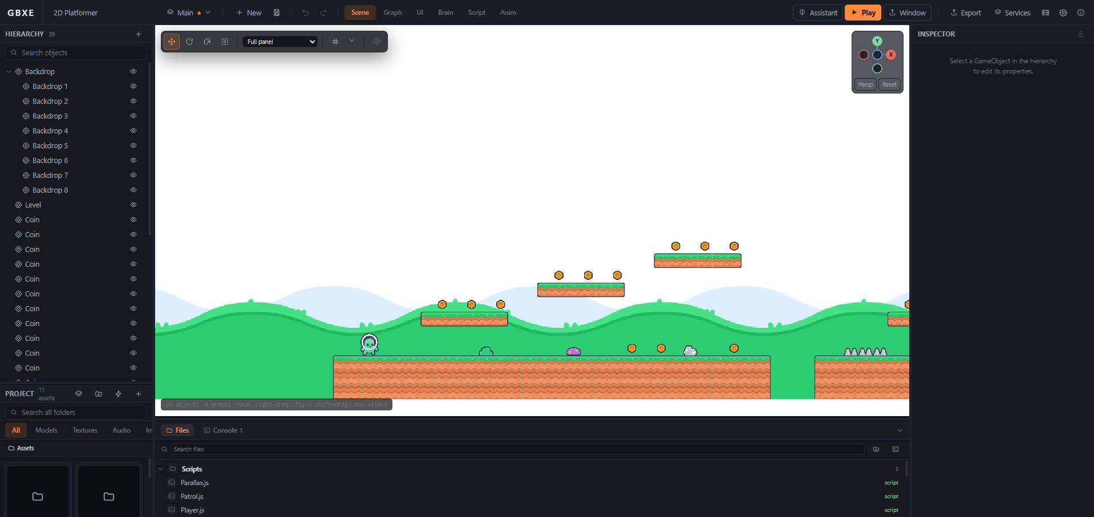Add a new object in Hierarchy
1094x517 pixels.
point(139,34)
